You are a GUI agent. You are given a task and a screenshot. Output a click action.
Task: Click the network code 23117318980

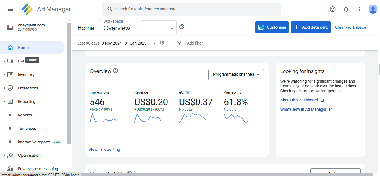click(27, 29)
